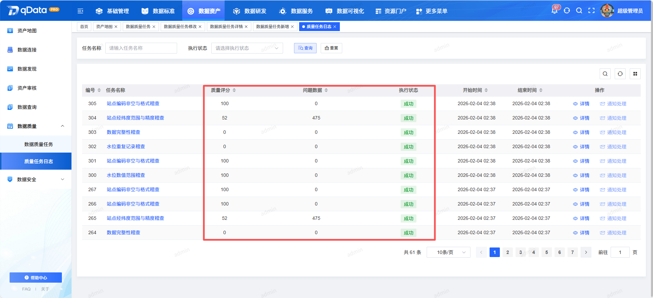Sort by 问题数据 column arrows
653x298 pixels.
click(x=326, y=90)
